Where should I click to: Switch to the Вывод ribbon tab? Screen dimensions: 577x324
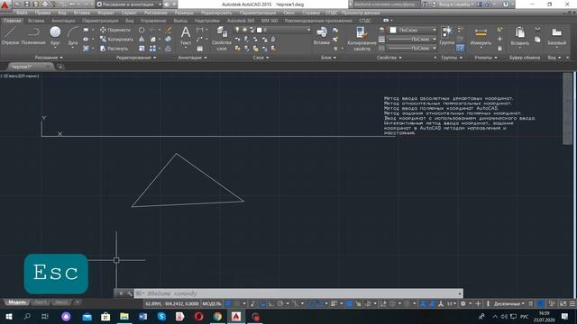pyautogui.click(x=180, y=21)
